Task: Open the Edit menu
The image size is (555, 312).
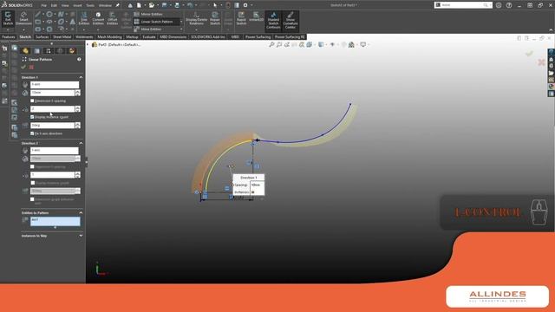Action: (54, 5)
